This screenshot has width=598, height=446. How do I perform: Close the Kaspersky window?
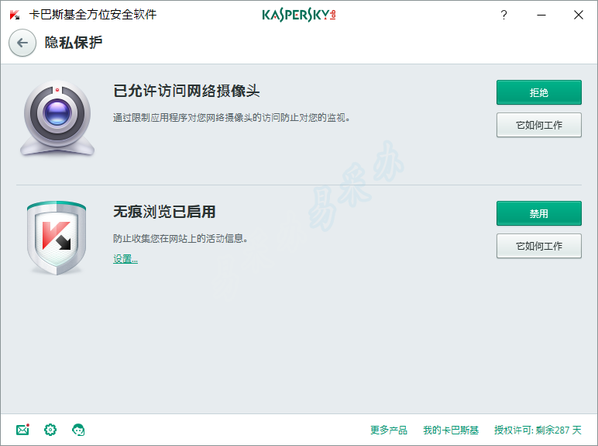pyautogui.click(x=579, y=15)
